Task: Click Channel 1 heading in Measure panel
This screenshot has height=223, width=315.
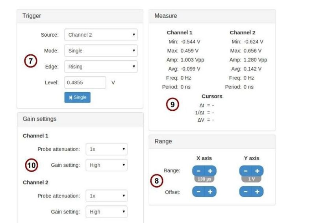Action: click(x=180, y=33)
